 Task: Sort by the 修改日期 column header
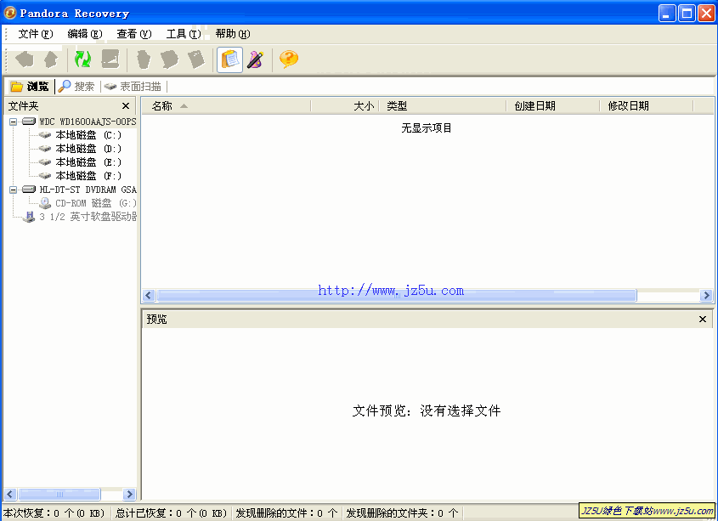click(646, 106)
